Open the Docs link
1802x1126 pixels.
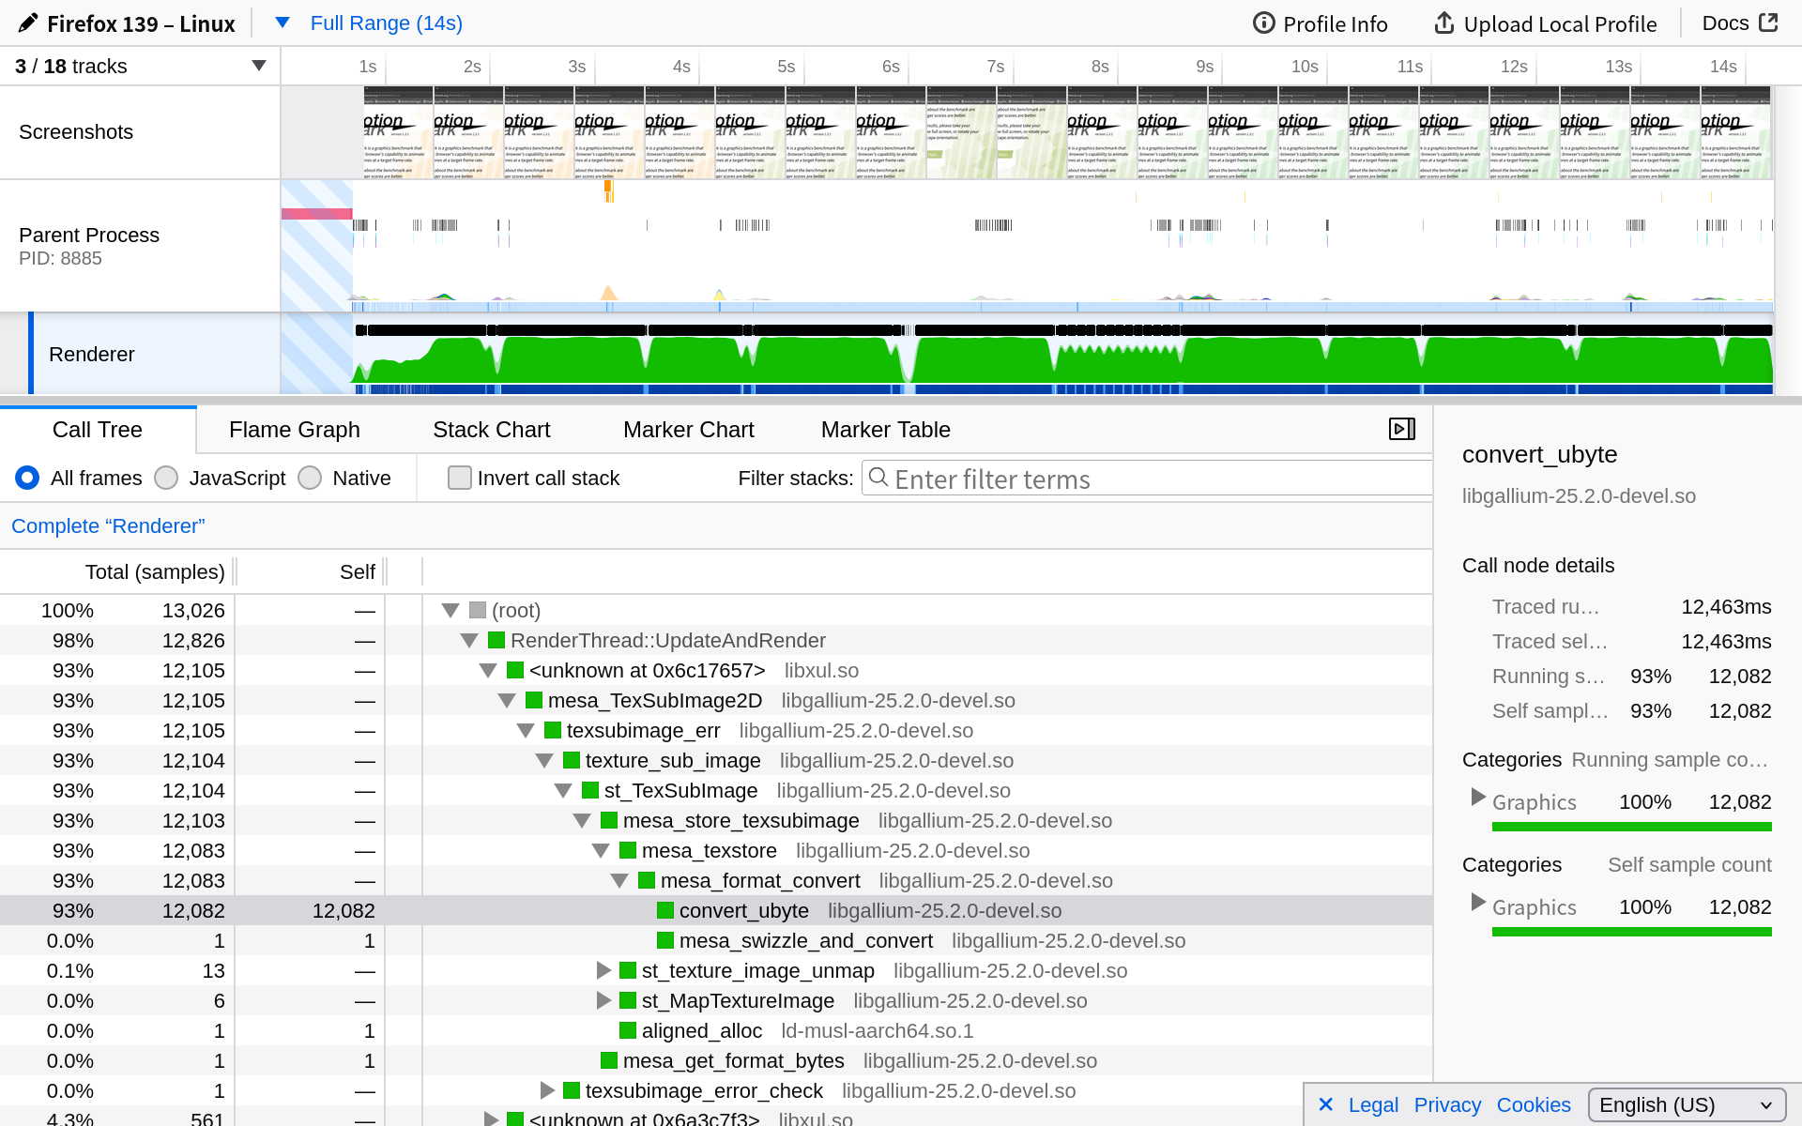click(1740, 23)
